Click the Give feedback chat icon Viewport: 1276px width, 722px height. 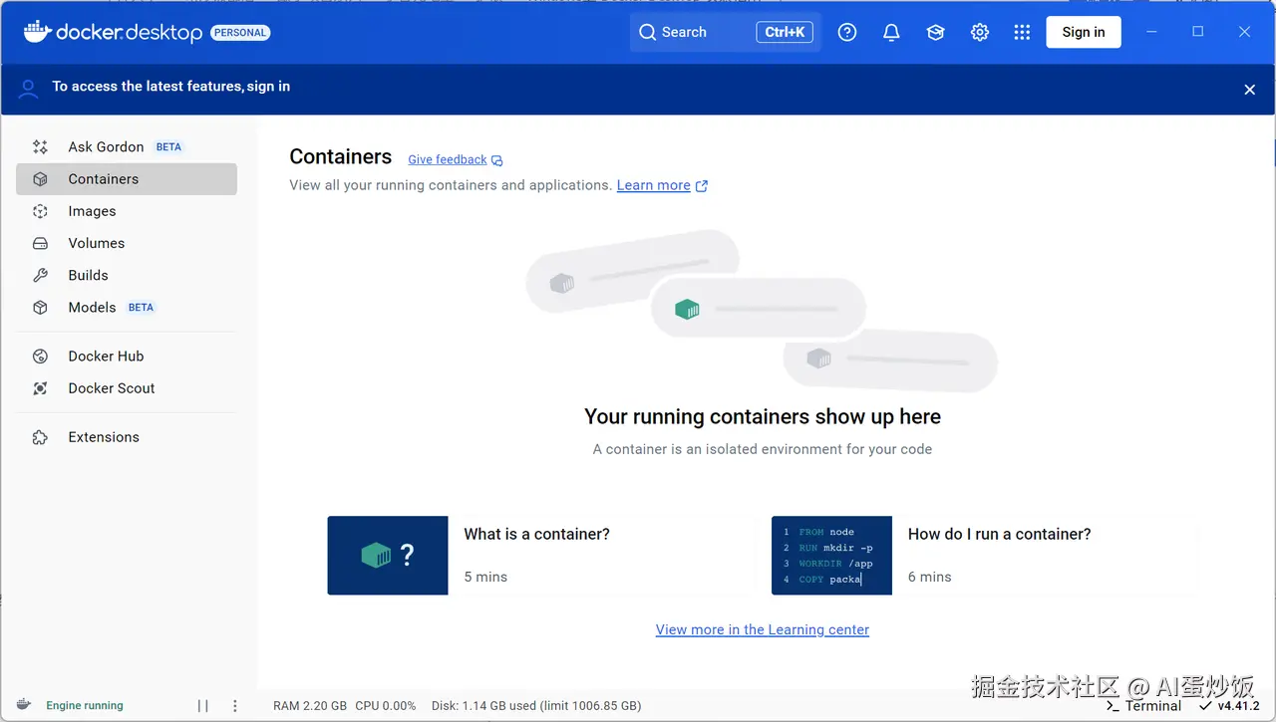(x=497, y=160)
